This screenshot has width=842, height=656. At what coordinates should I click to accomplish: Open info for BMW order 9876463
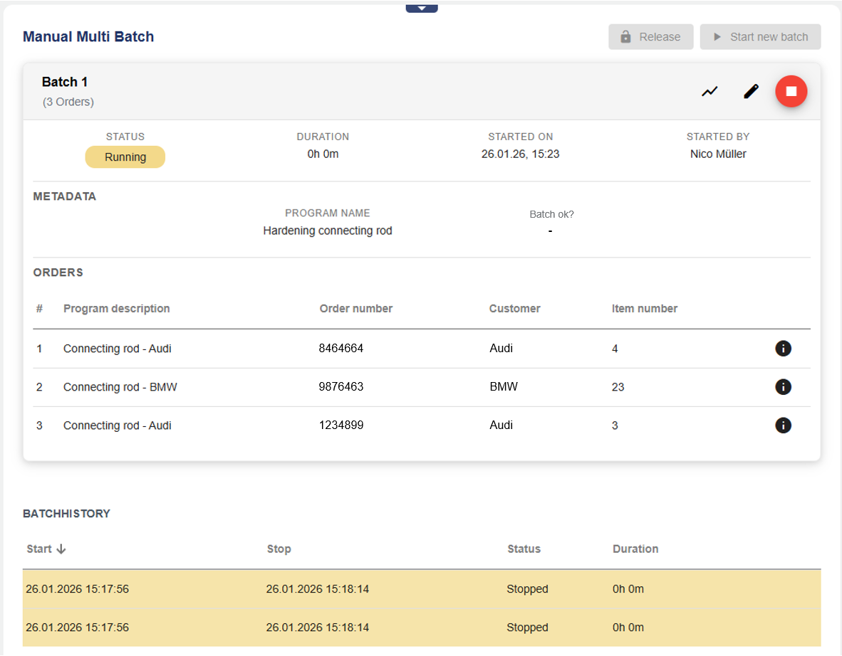(x=783, y=387)
